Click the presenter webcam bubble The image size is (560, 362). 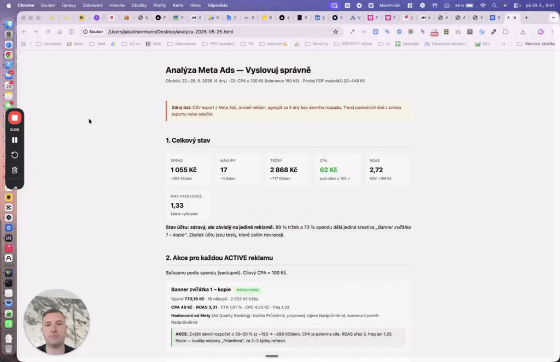pos(56,322)
